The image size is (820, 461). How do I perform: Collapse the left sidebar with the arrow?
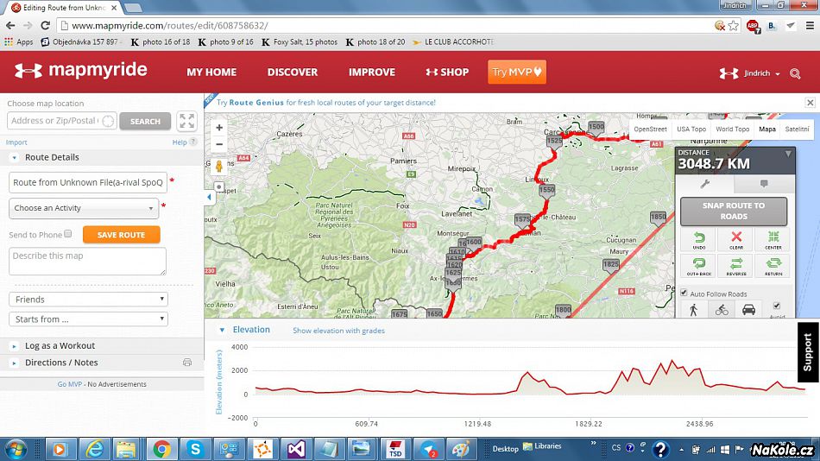pyautogui.click(x=209, y=198)
